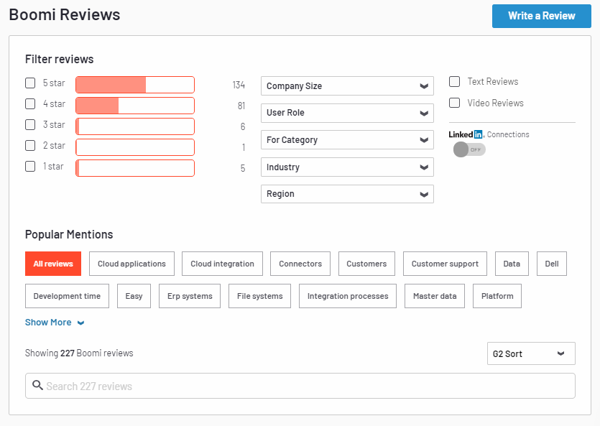The height and width of the screenshot is (426, 600).
Task: Filter by File systems mention tag
Action: click(260, 296)
